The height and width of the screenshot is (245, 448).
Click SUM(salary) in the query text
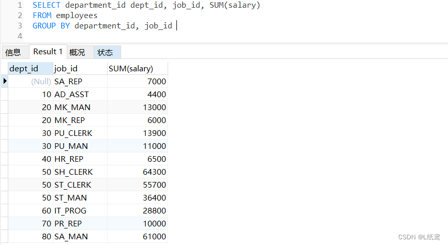pyautogui.click(x=235, y=5)
